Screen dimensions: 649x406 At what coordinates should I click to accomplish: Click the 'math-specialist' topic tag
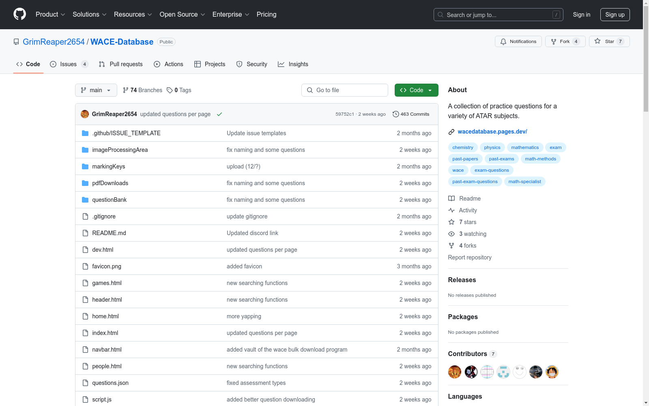pos(525,181)
